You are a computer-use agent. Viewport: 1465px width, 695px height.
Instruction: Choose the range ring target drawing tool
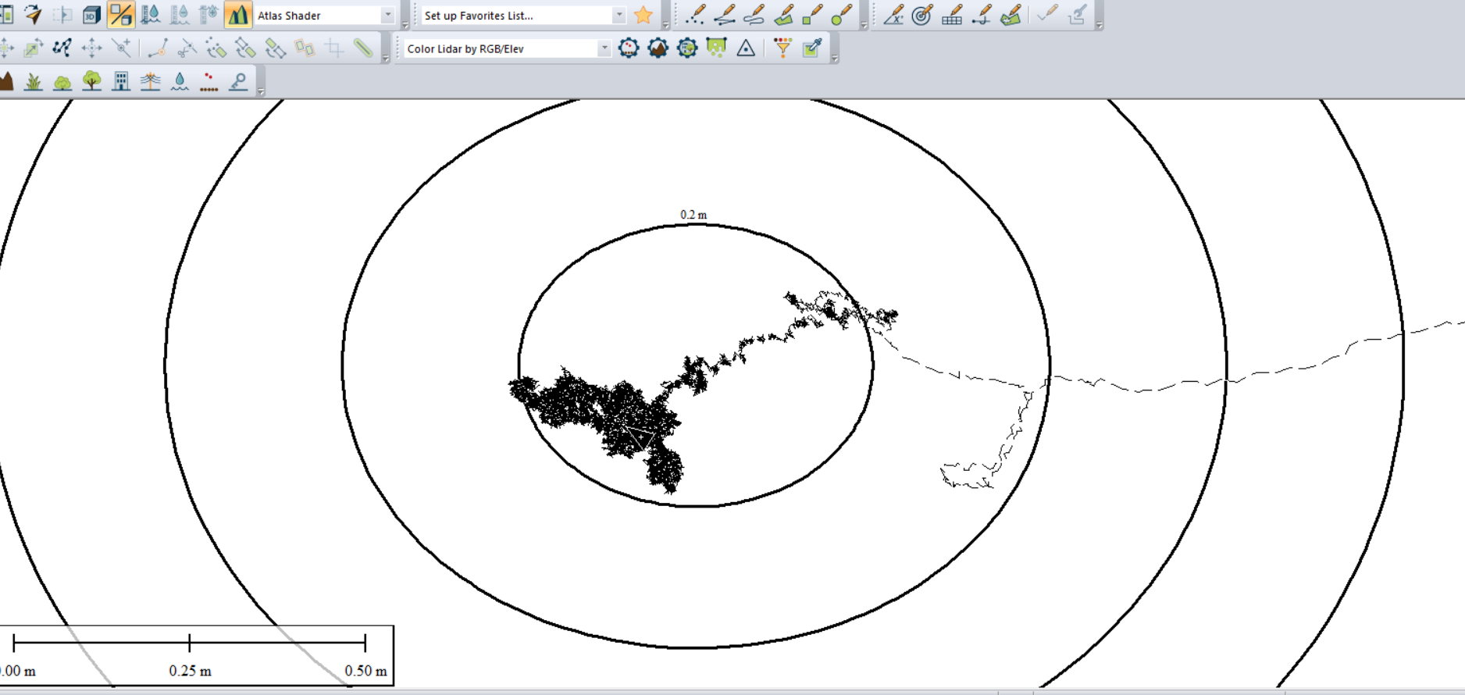click(922, 15)
